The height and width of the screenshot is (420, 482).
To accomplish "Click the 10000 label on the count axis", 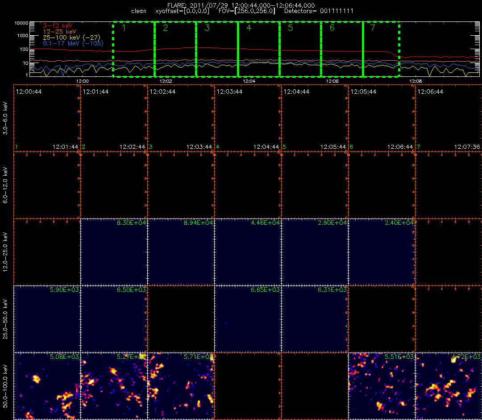I will 22,23.
